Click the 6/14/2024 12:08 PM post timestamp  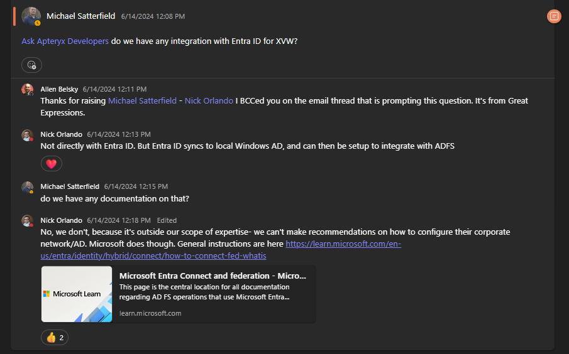coord(153,16)
